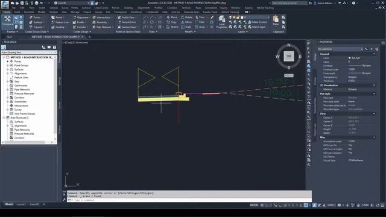Screen dimensions: 386x217
Task: Click the Section Views tool
Action: click(127, 27)
